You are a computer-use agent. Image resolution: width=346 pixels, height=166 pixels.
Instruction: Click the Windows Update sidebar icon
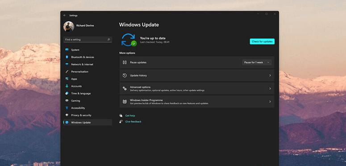(67, 122)
